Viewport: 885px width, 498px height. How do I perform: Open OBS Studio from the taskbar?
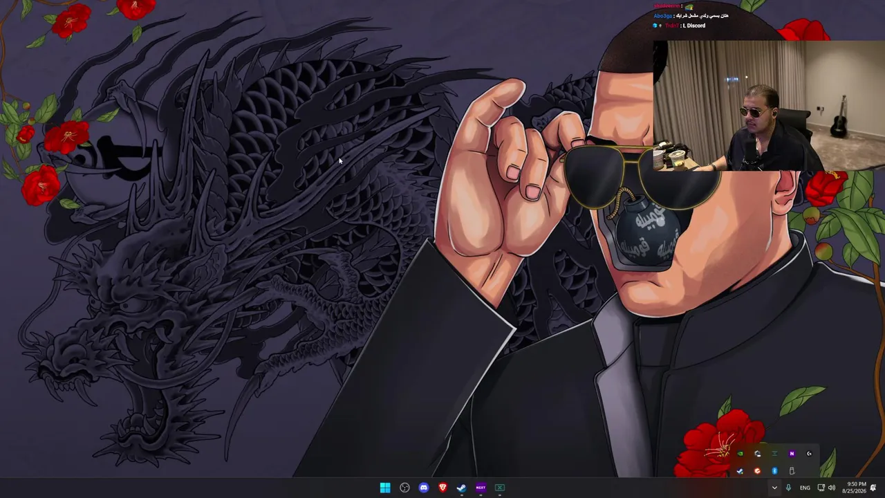[x=404, y=488]
